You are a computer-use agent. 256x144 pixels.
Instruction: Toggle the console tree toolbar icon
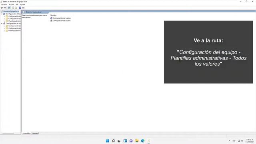click(9, 8)
